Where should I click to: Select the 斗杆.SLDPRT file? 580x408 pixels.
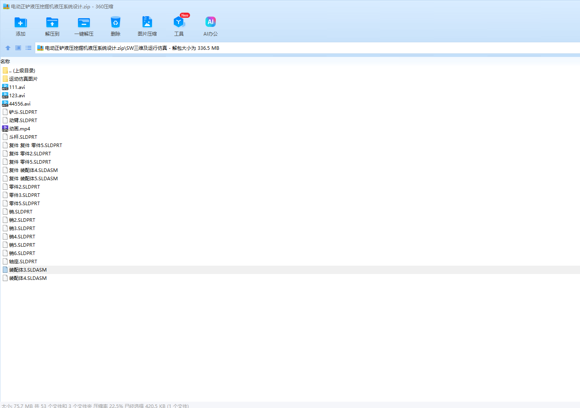[290, 137]
